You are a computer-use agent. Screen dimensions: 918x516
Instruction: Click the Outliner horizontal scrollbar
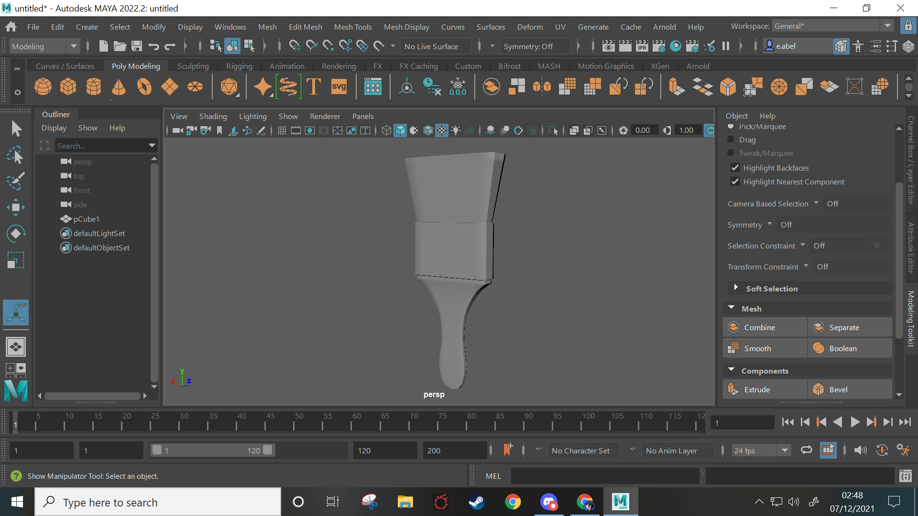92,396
